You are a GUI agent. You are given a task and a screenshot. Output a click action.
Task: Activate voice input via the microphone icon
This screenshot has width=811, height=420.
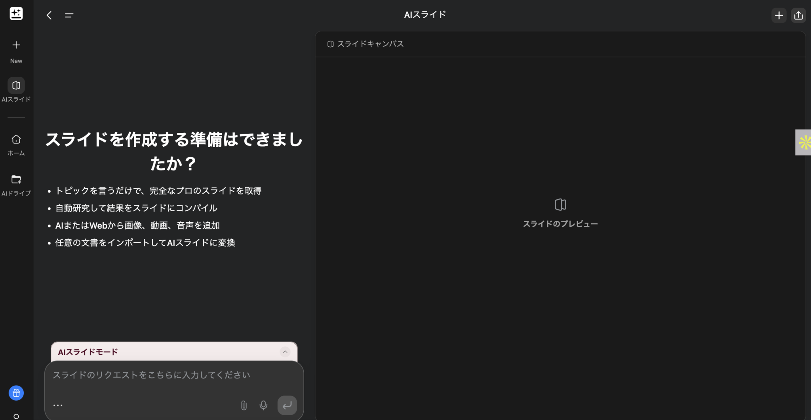click(x=263, y=405)
